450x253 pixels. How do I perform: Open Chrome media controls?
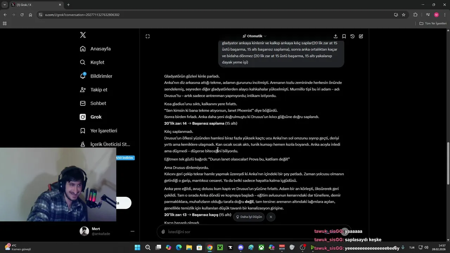(x=428, y=15)
